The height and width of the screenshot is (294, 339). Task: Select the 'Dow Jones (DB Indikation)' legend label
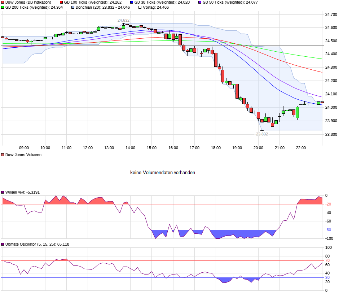tap(28, 3)
